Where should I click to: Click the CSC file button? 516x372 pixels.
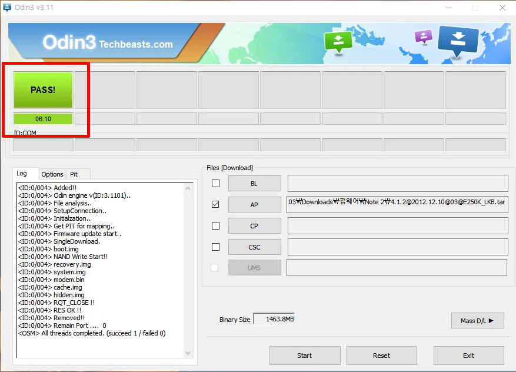point(254,247)
